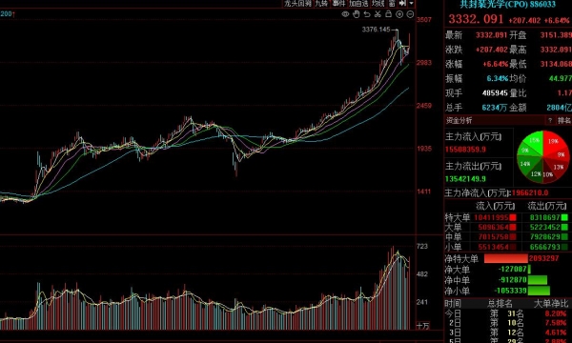Image resolution: width=572 pixels, height=343 pixels.
Task: Click 主力净流入 value 1966210.0
Action: [x=530, y=192]
